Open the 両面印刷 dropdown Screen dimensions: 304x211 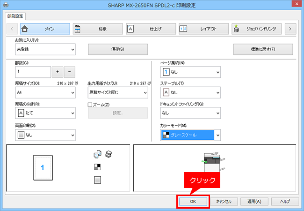pyautogui.click(x=45, y=135)
